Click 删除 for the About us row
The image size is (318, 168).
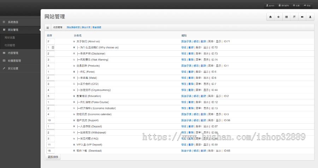click(204, 42)
